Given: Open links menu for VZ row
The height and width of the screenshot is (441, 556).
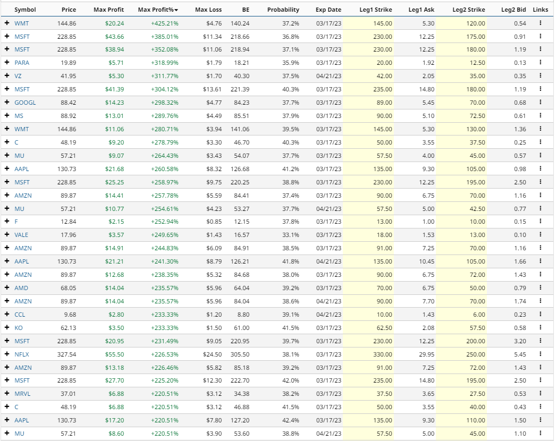Looking at the screenshot, I should click(x=541, y=75).
